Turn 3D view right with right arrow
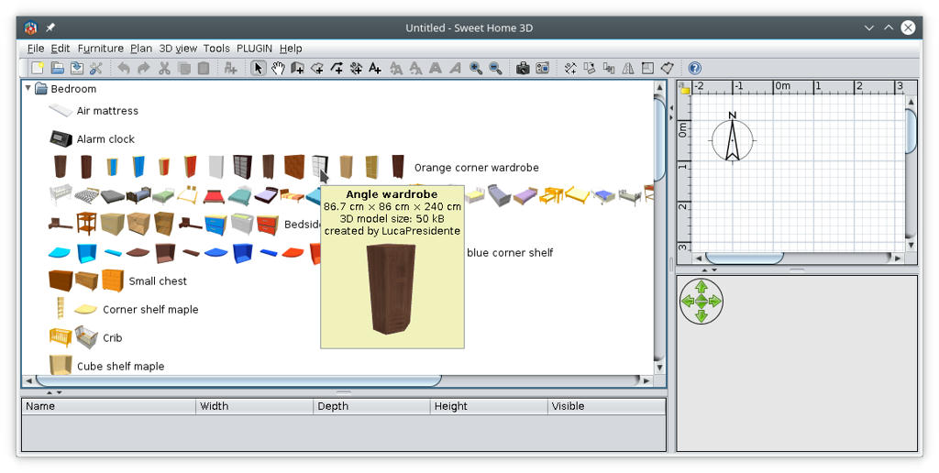The height and width of the screenshot is (473, 939). coord(715,302)
